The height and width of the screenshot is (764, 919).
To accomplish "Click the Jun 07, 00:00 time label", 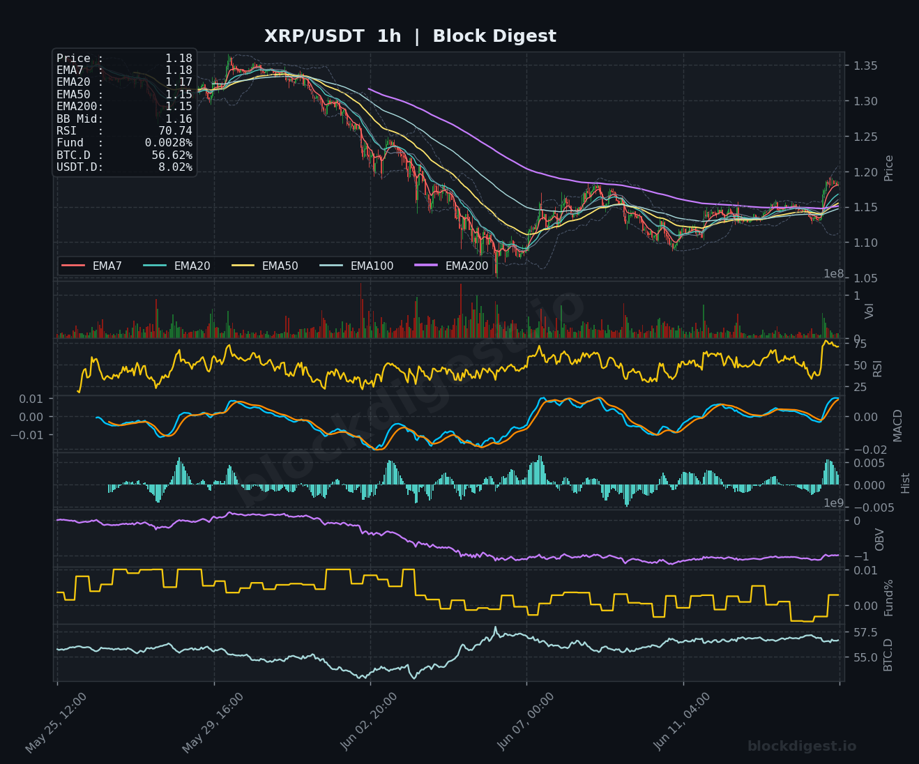I will coord(526,723).
